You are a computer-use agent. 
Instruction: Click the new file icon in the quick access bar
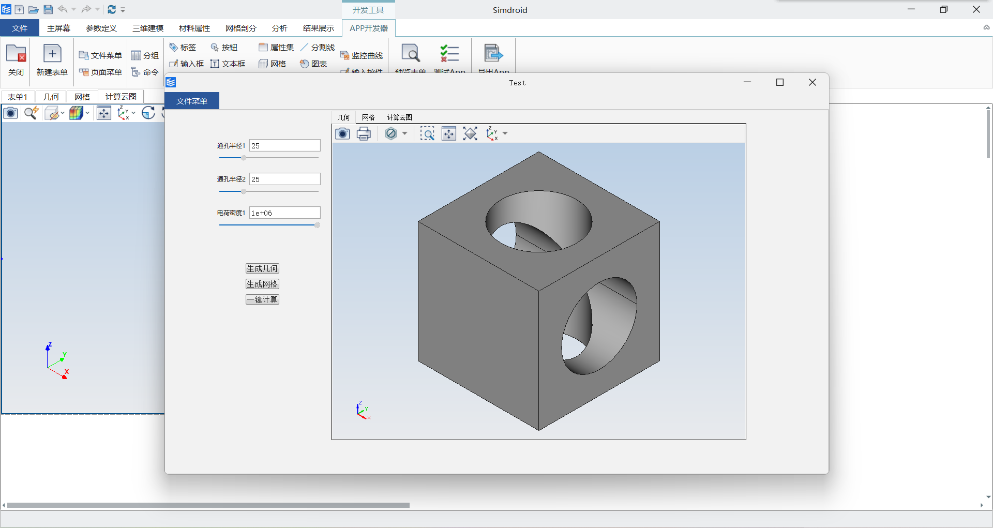coord(19,9)
